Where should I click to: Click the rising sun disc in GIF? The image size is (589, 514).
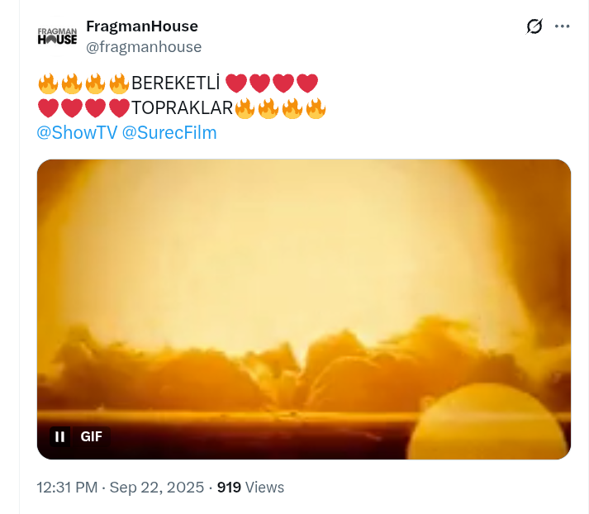488,421
